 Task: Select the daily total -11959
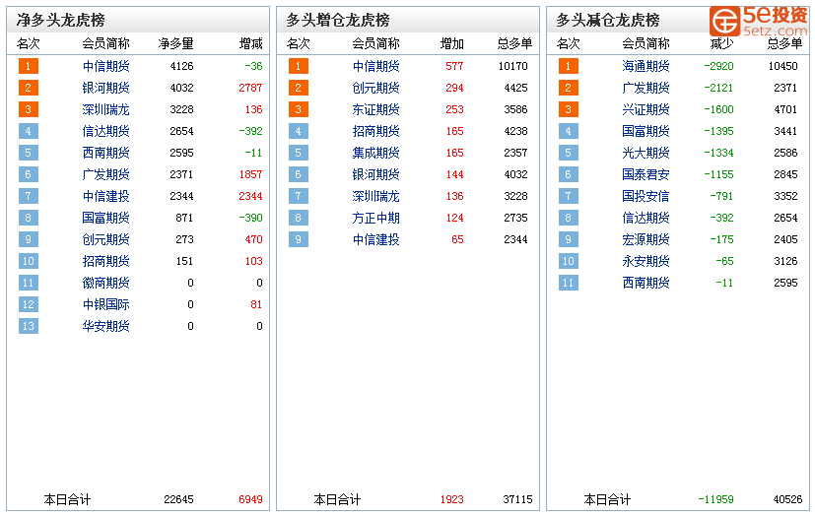click(x=715, y=499)
